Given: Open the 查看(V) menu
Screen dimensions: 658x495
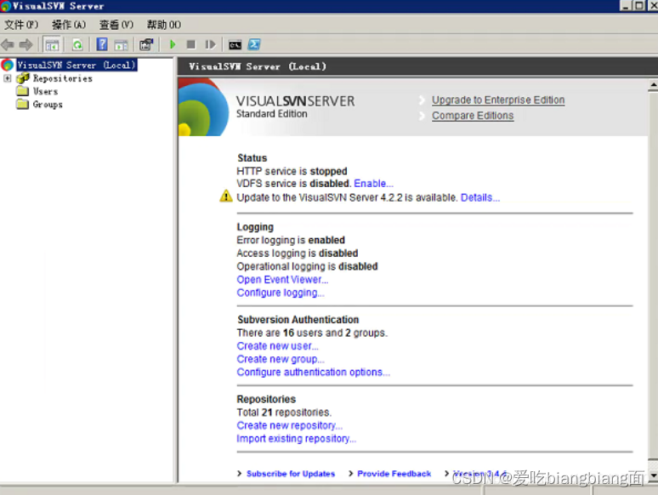Looking at the screenshot, I should pos(116,25).
